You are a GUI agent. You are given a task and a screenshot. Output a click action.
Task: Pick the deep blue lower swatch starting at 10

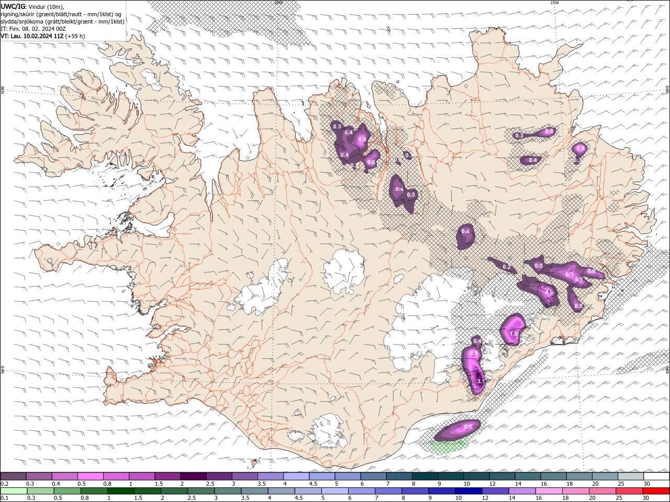[x=468, y=491]
